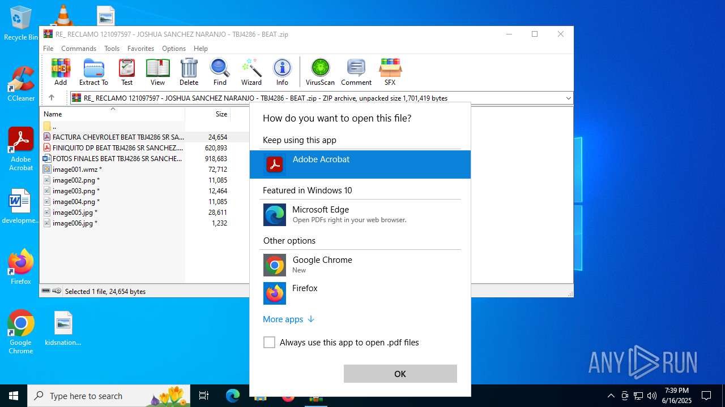Open the Favorites menu
The image size is (725, 407).
[140, 49]
